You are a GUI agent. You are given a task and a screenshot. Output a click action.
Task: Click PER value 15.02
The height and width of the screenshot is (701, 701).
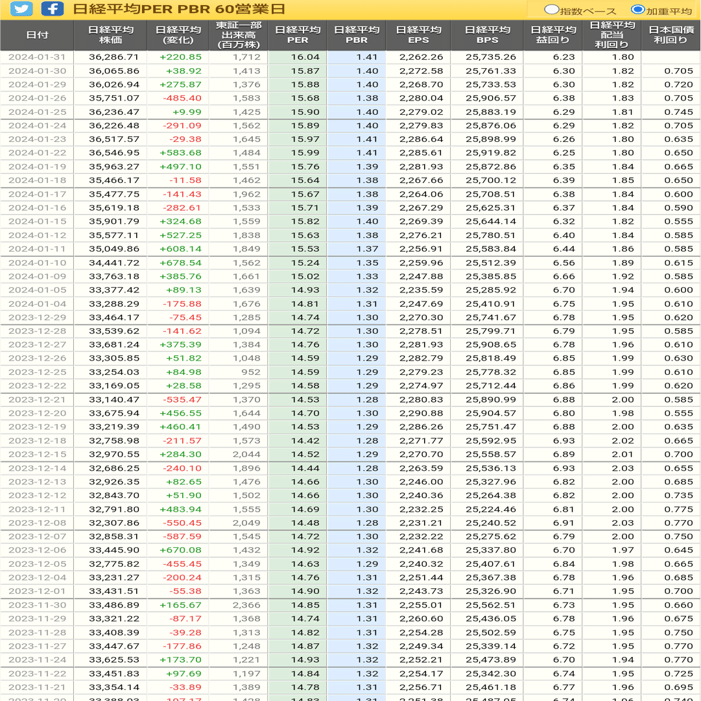tap(305, 277)
